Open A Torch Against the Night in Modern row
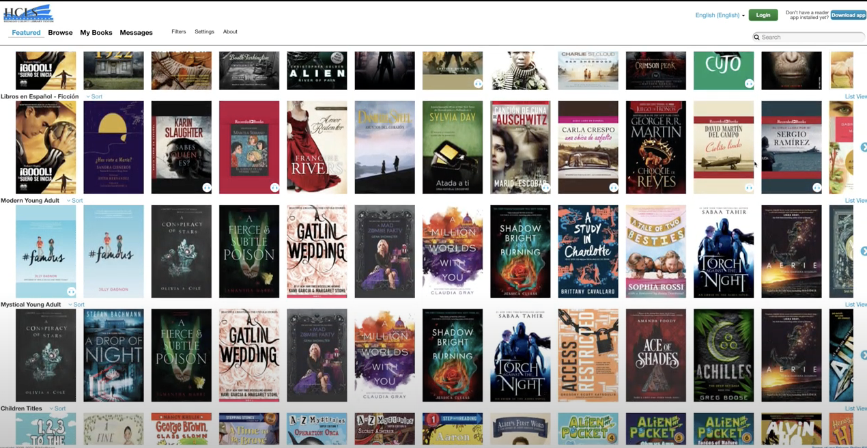The image size is (867, 448). click(724, 251)
